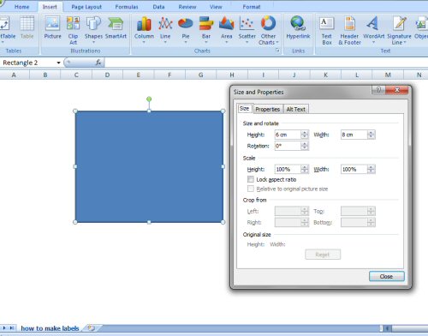This screenshot has width=428, height=336.
Task: Open the WordArt gallery
Action: point(373,29)
